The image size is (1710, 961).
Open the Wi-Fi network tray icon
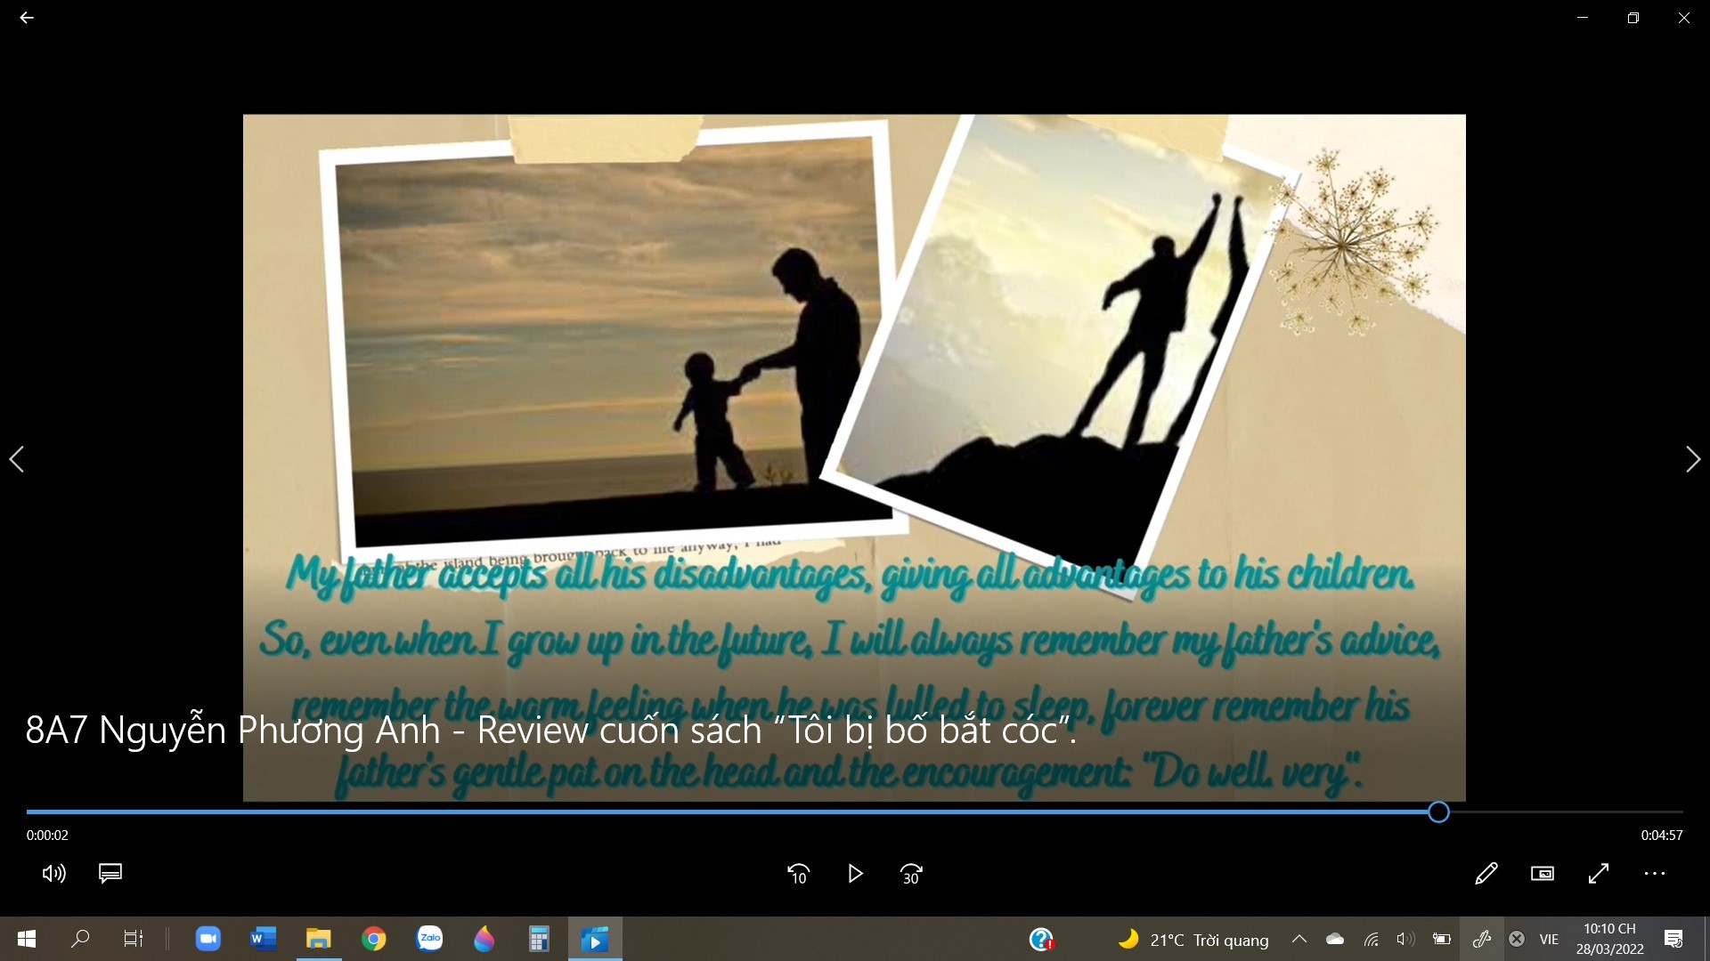[1372, 939]
